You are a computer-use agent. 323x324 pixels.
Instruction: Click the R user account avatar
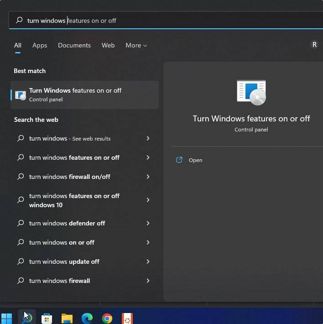point(314,44)
